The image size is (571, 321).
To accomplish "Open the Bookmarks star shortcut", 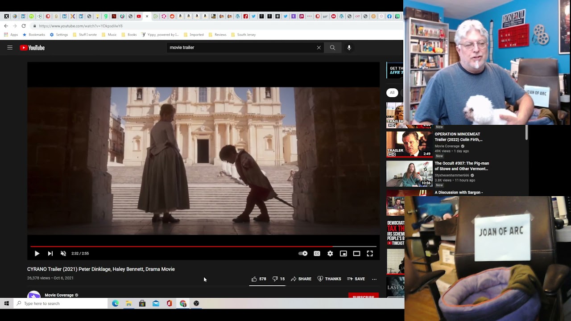I will [x=34, y=35].
